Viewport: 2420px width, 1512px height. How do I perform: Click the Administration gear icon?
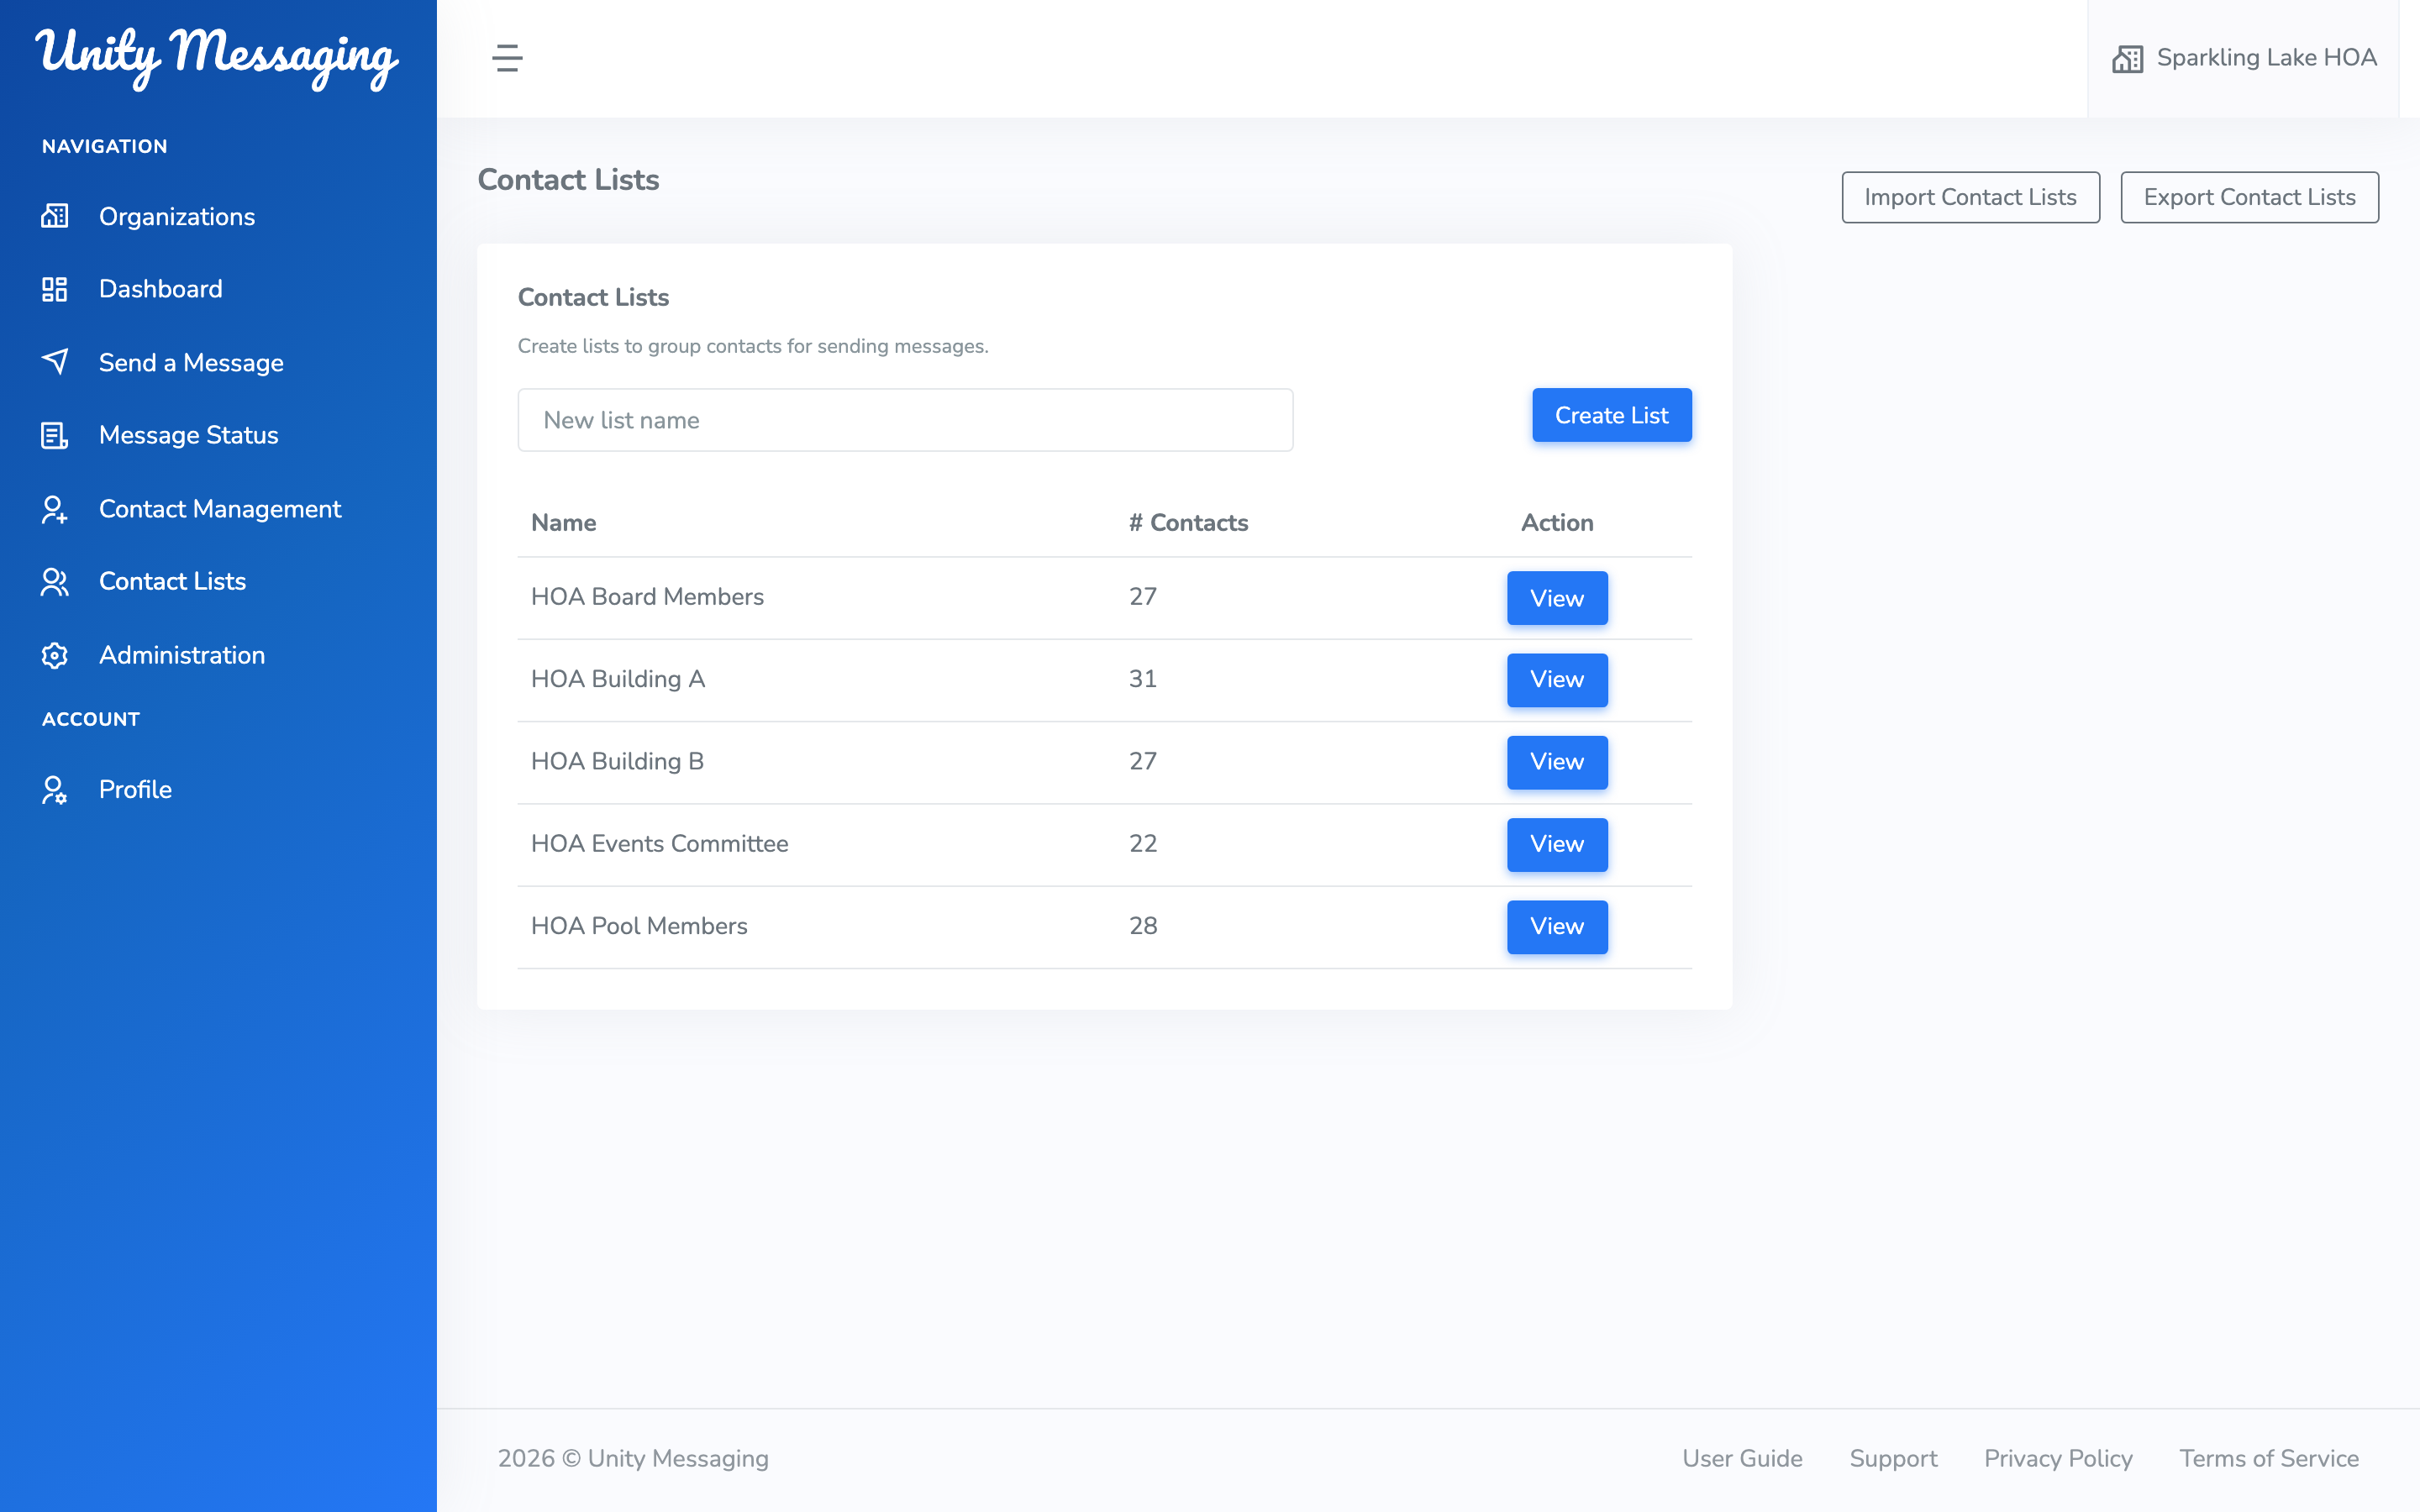tap(55, 655)
